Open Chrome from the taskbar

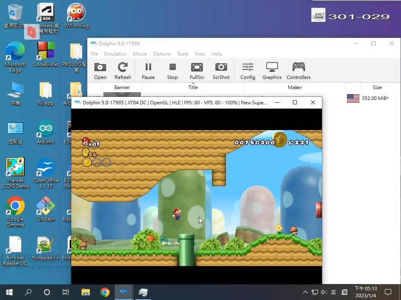[x=105, y=292]
